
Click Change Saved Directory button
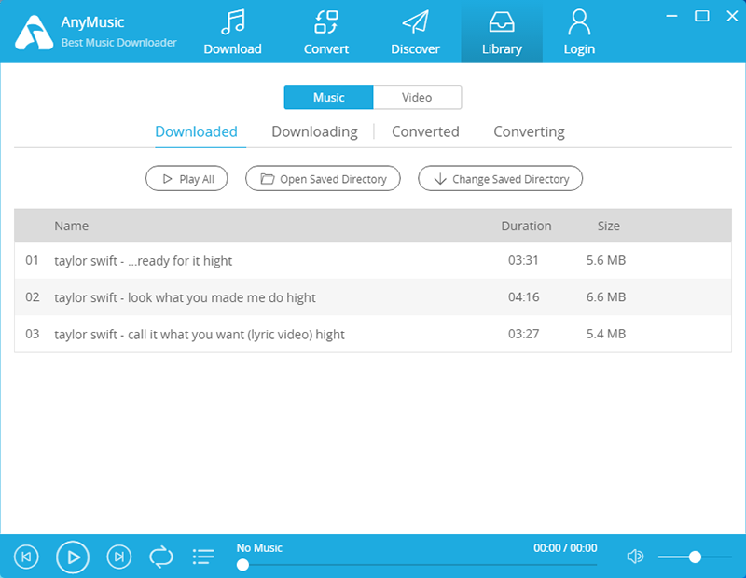(500, 178)
